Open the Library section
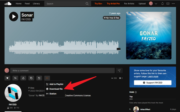180x112 pixels. click(36, 4)
